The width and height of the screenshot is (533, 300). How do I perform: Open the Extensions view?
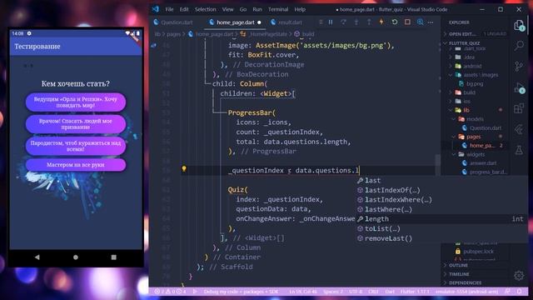tap(519, 109)
